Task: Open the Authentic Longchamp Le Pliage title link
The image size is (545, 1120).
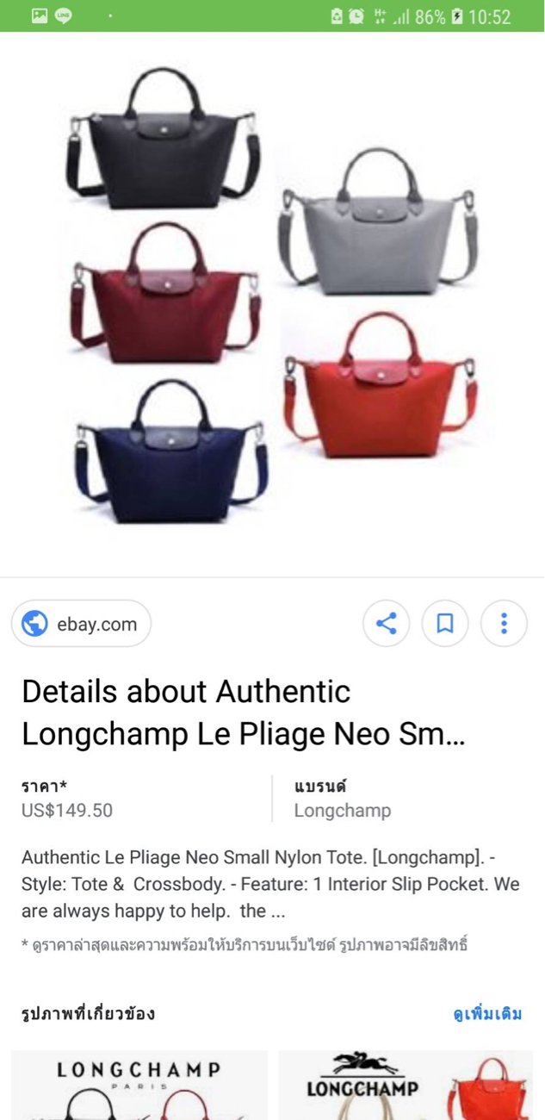Action: tap(243, 712)
